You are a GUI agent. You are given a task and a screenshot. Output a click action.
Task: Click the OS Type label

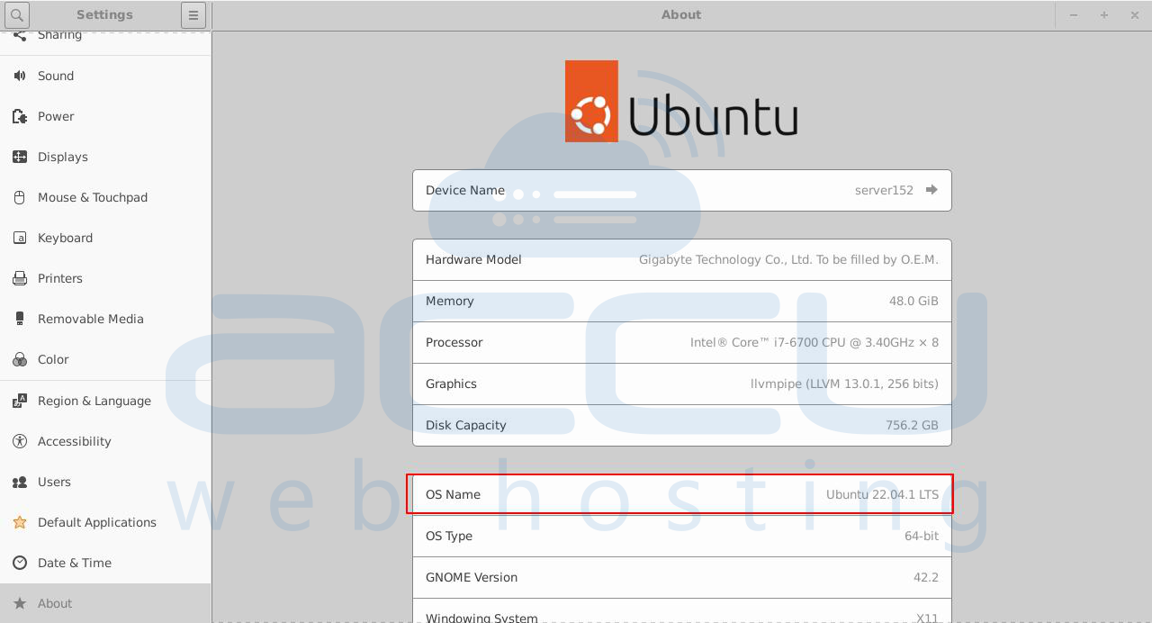pos(449,536)
